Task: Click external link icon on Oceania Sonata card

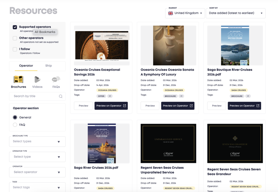Action: [191, 106]
